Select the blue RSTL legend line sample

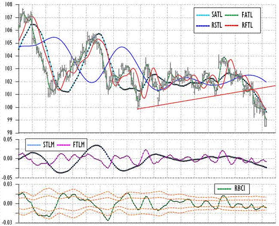[203, 26]
